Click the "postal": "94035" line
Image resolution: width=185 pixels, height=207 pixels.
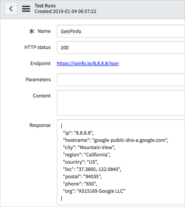pyautogui.click(x=82, y=177)
